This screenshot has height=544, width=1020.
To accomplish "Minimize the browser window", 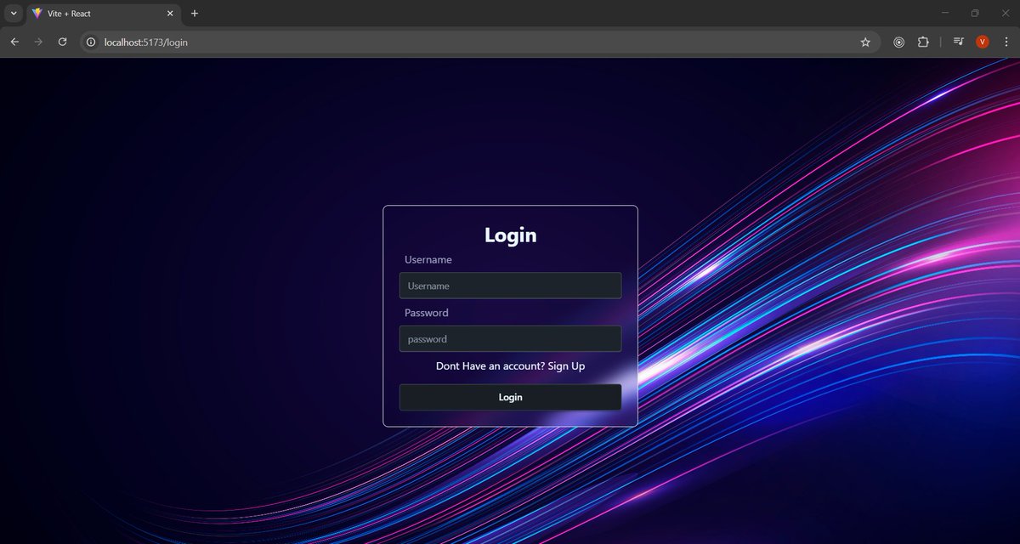I will (x=945, y=14).
